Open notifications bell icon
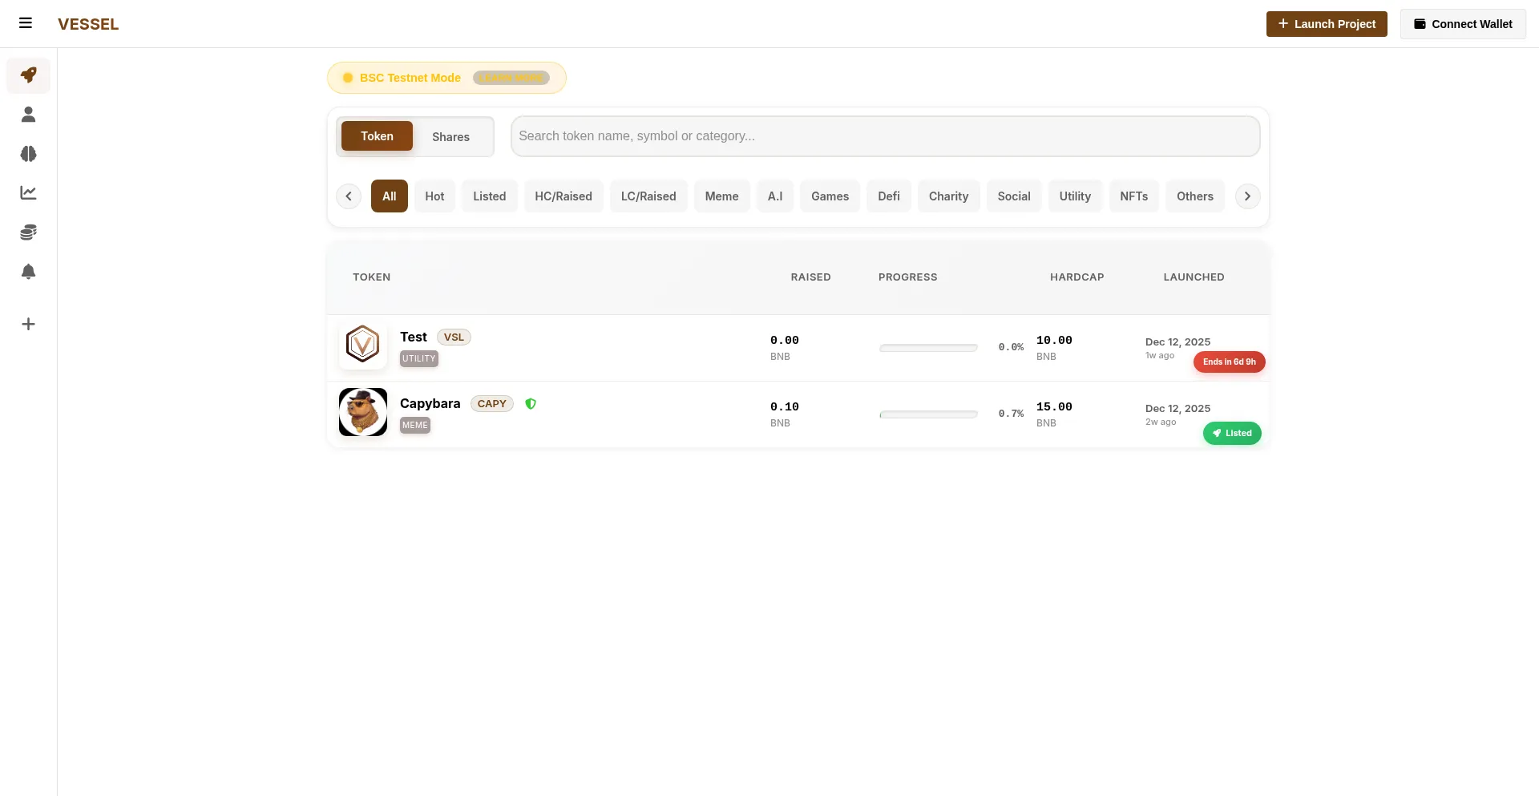 click(x=28, y=272)
